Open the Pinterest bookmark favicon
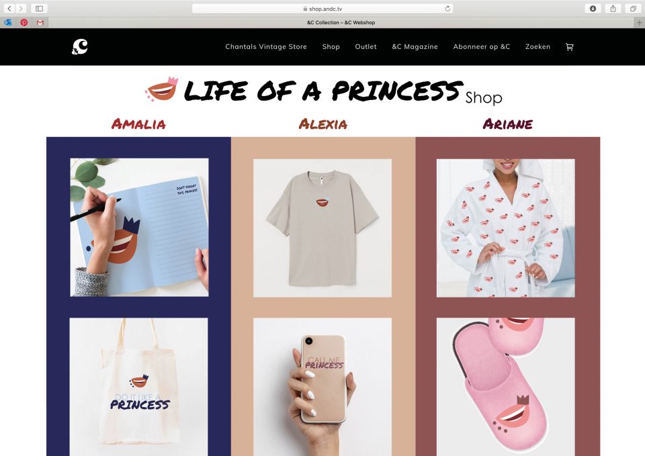The image size is (645, 456). [24, 23]
